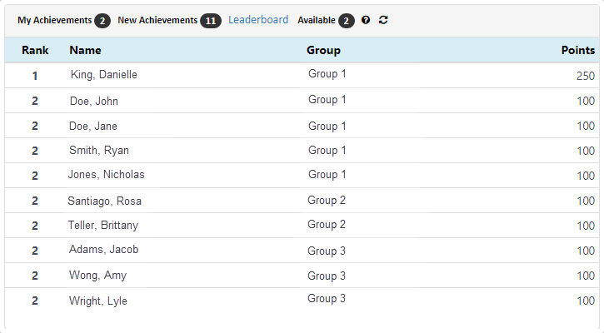Click the New Achievements badge showing 11
Screen dimensions: 604x333
pos(211,21)
